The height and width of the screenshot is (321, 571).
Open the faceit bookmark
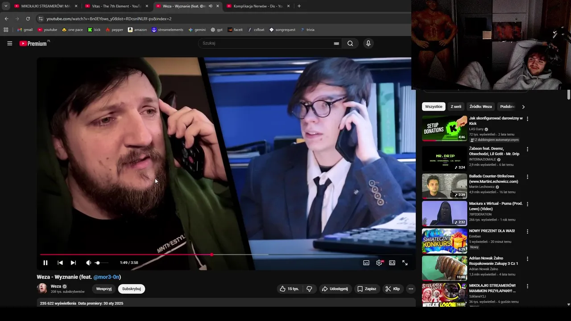235,30
